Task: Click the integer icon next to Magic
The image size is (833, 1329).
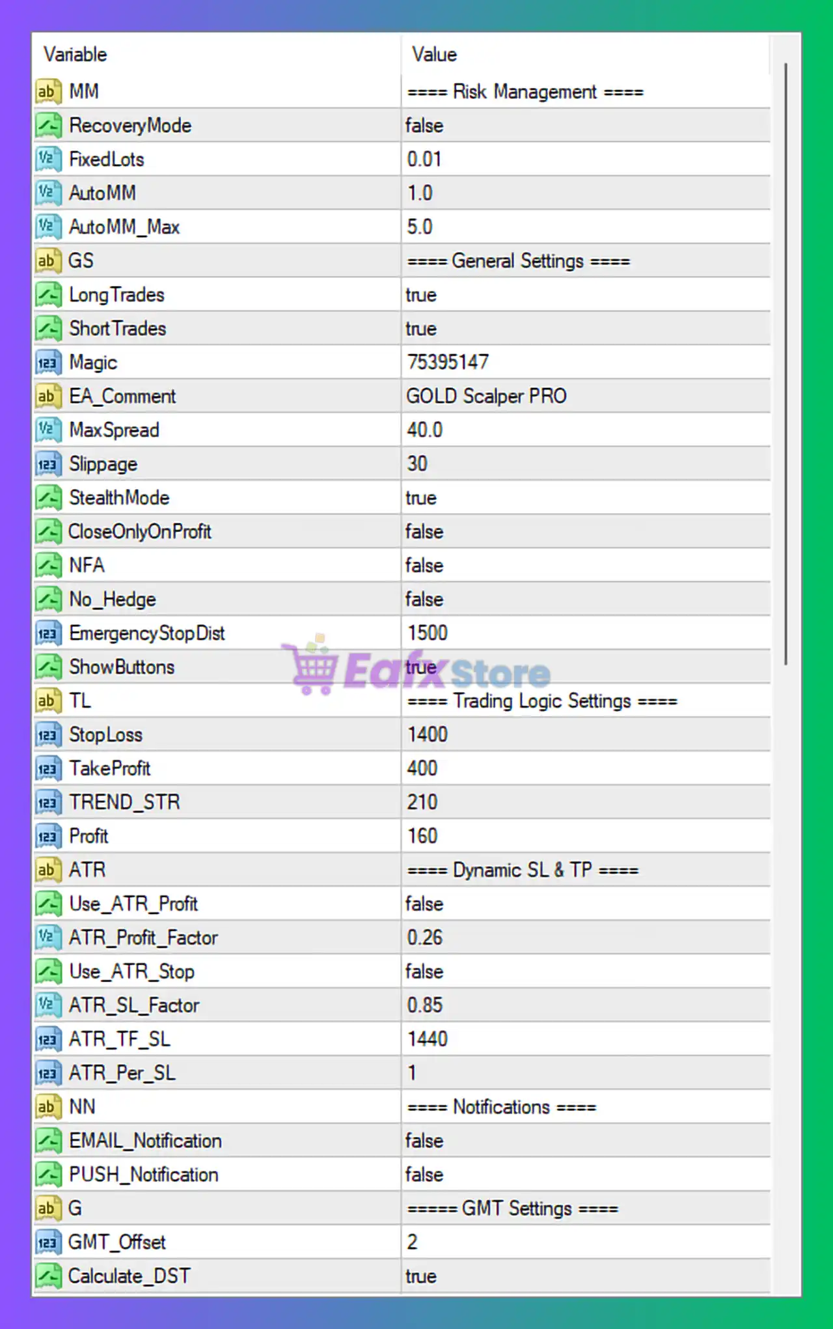Action: pos(48,362)
